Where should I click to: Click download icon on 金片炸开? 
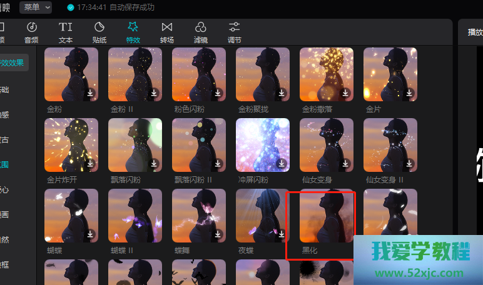[x=90, y=163]
